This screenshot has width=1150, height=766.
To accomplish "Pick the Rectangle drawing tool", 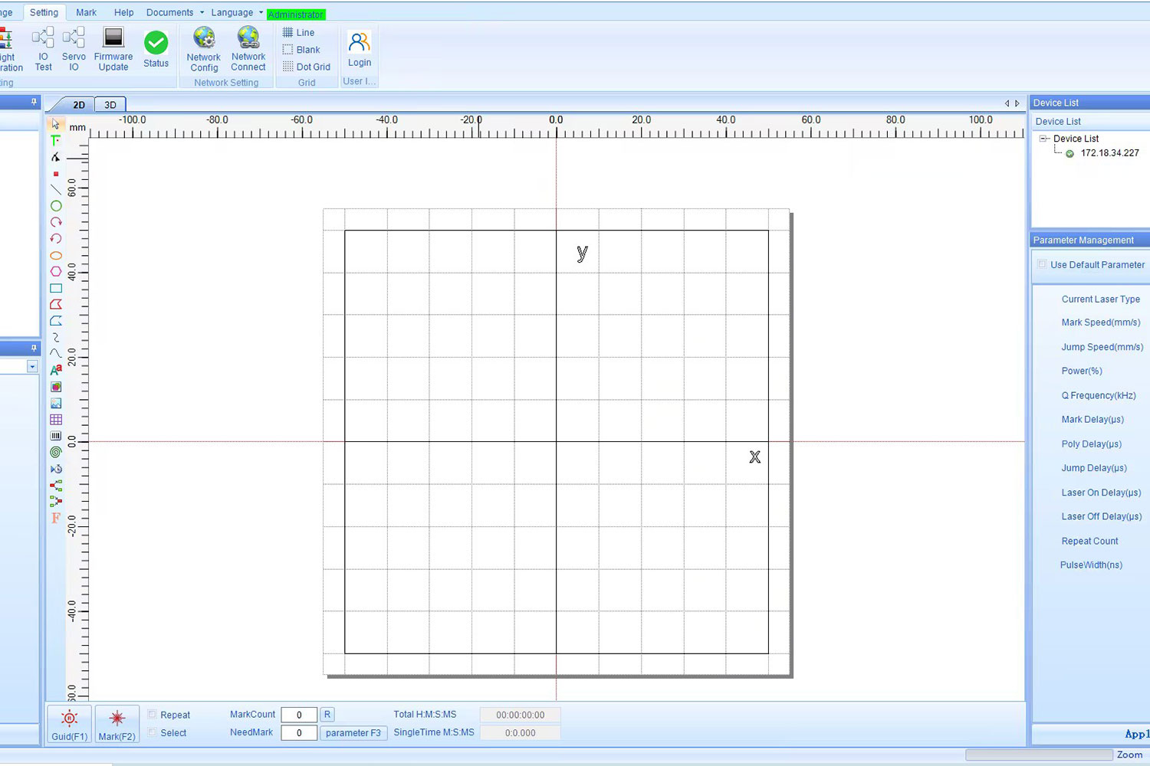I will 55,288.
